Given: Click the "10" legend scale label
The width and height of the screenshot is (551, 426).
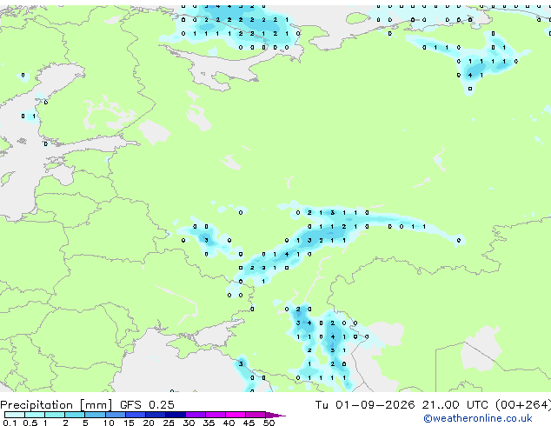Looking at the screenshot, I should (x=109, y=423).
